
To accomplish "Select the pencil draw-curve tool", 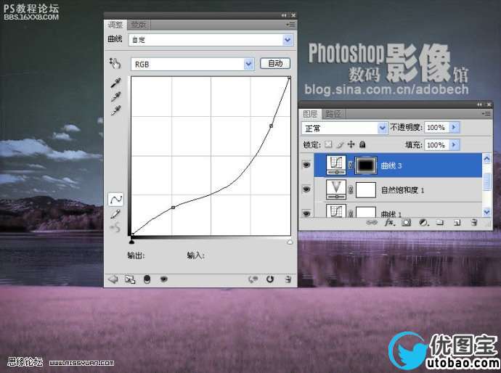I will point(115,214).
